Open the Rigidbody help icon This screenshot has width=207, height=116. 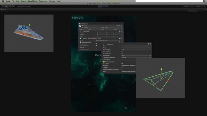point(149,44)
